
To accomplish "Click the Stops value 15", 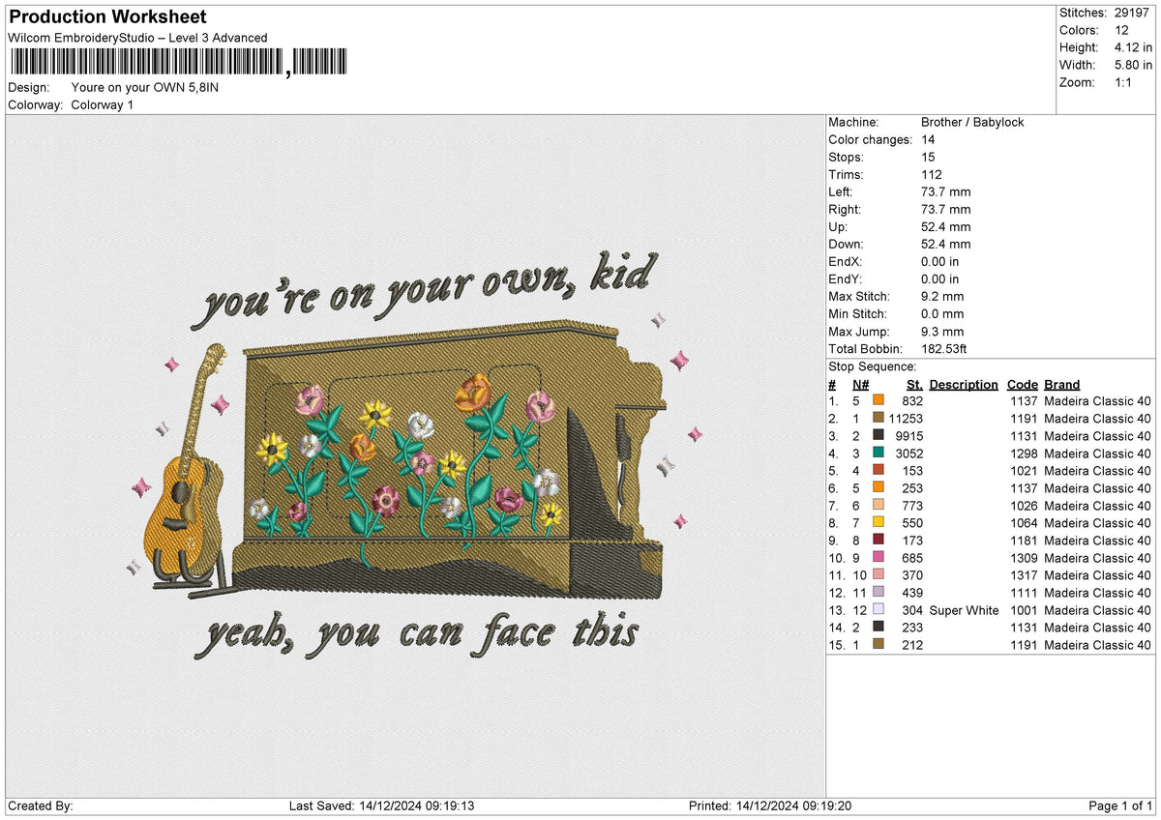I will pos(929,157).
